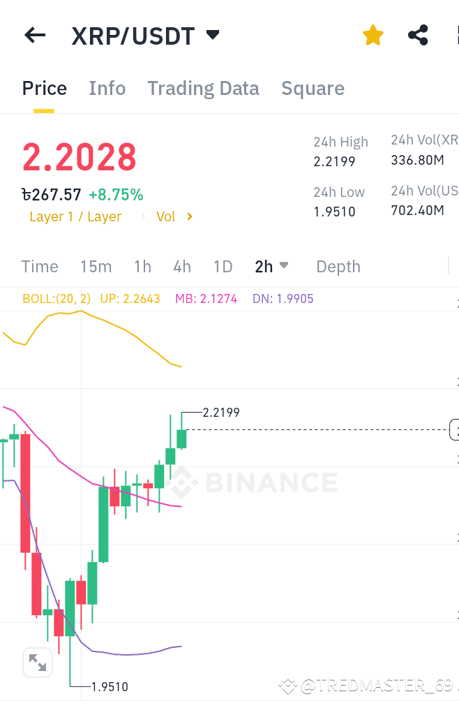Click the share icon
Viewport: 459px width, 701px height.
point(417,34)
